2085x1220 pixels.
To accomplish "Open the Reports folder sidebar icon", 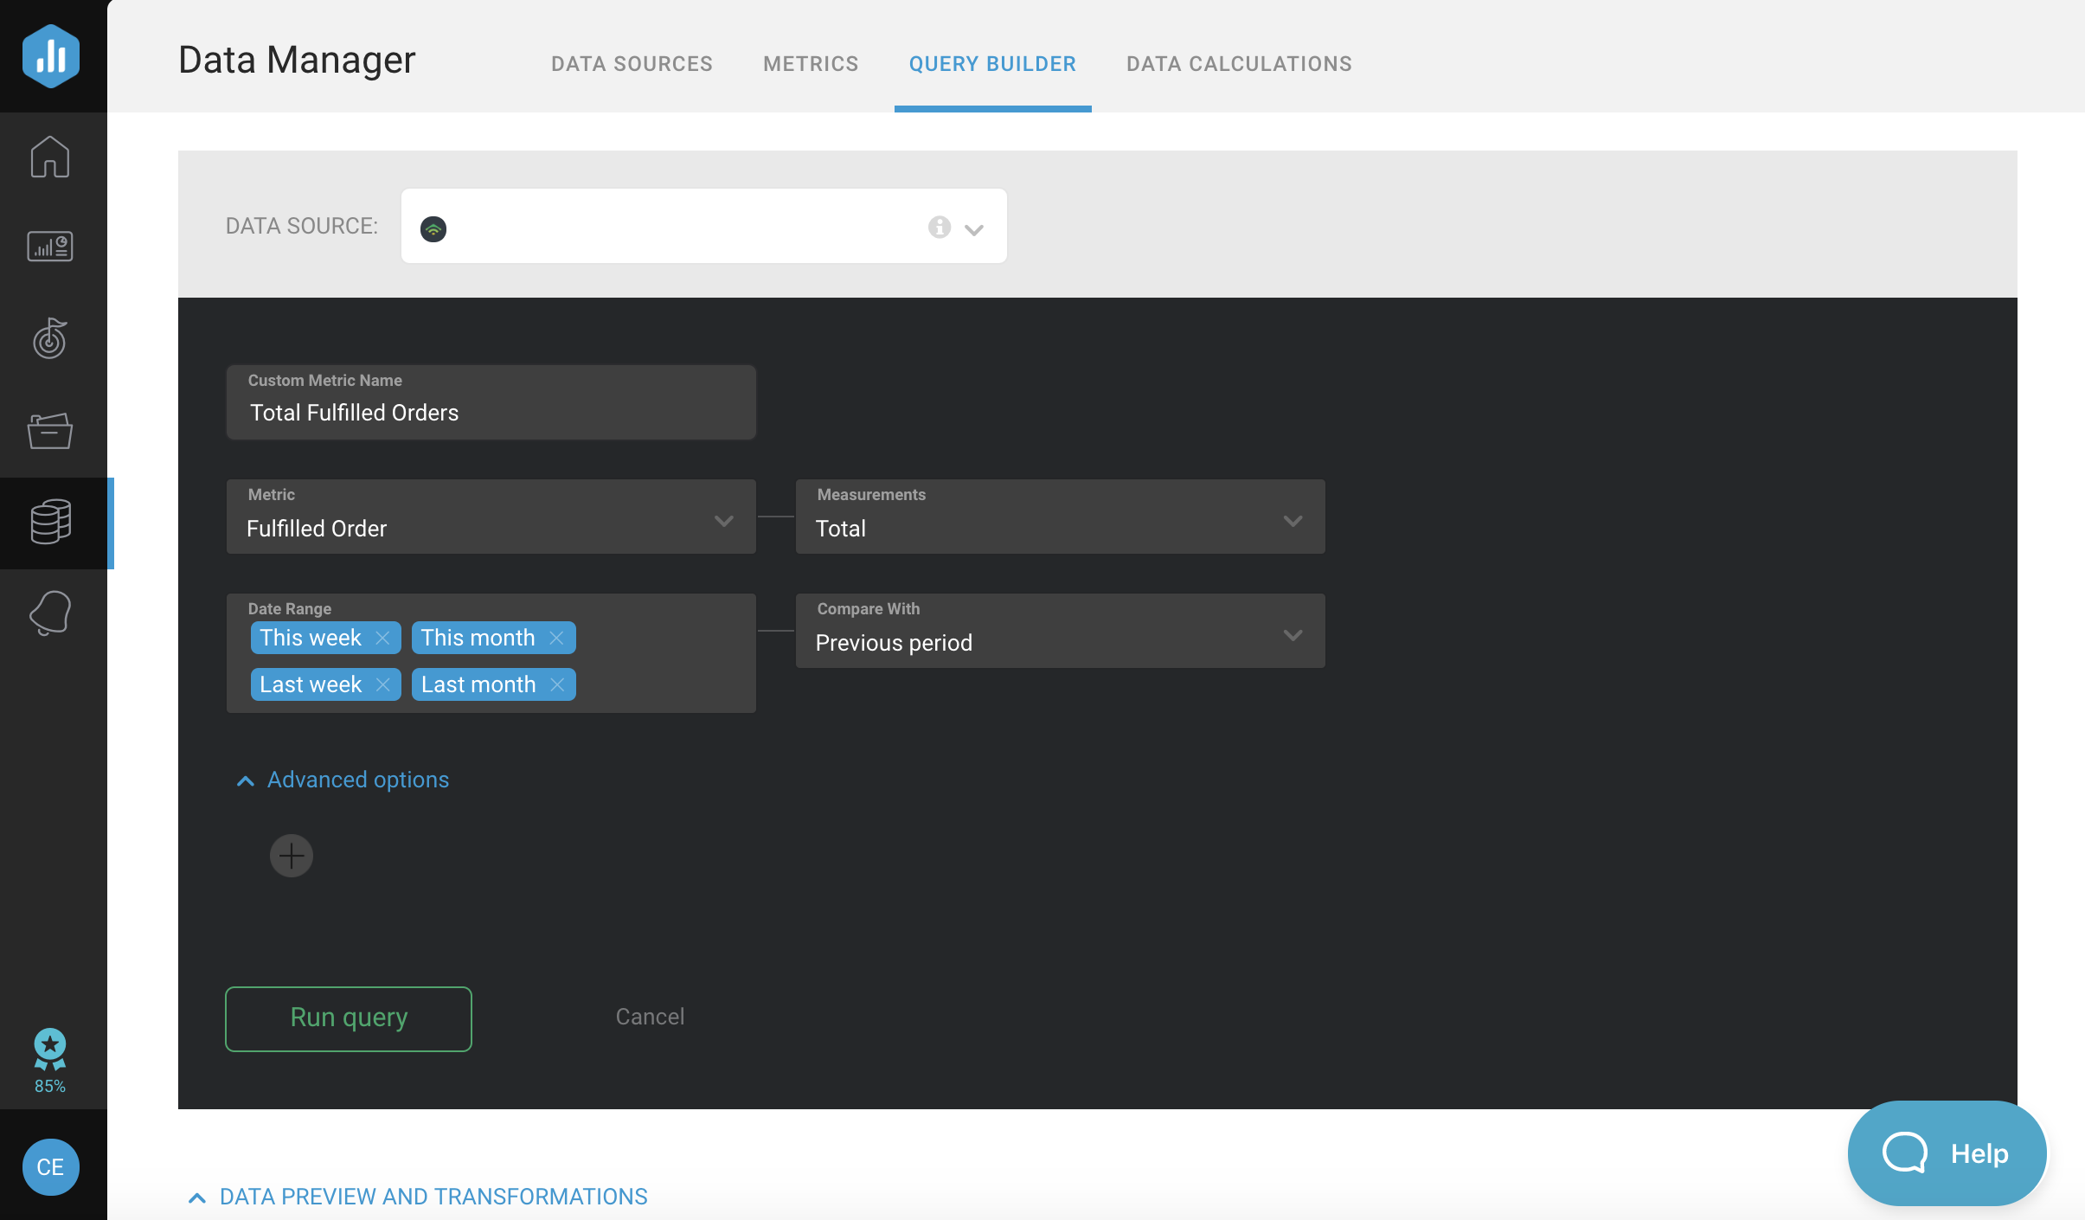I will coord(50,430).
